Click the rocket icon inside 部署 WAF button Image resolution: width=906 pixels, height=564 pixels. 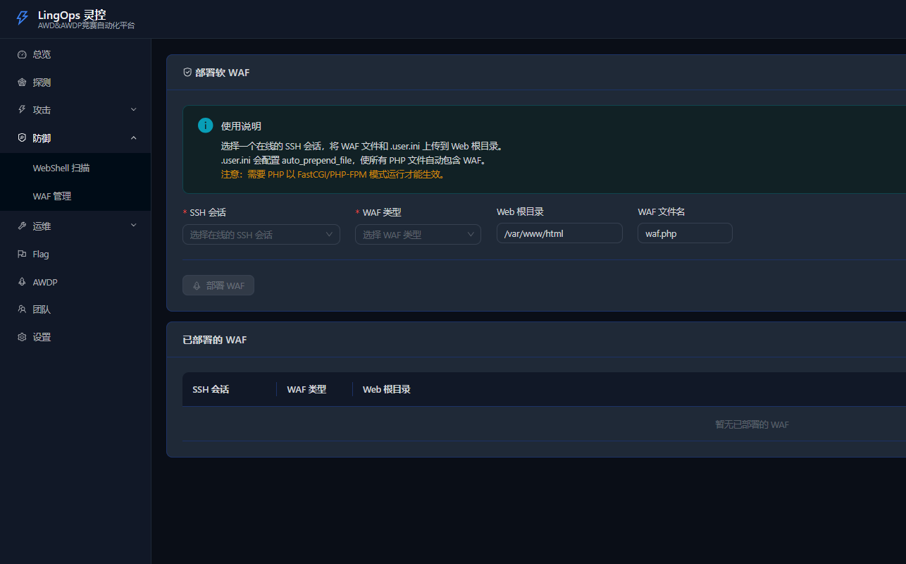[x=197, y=286]
